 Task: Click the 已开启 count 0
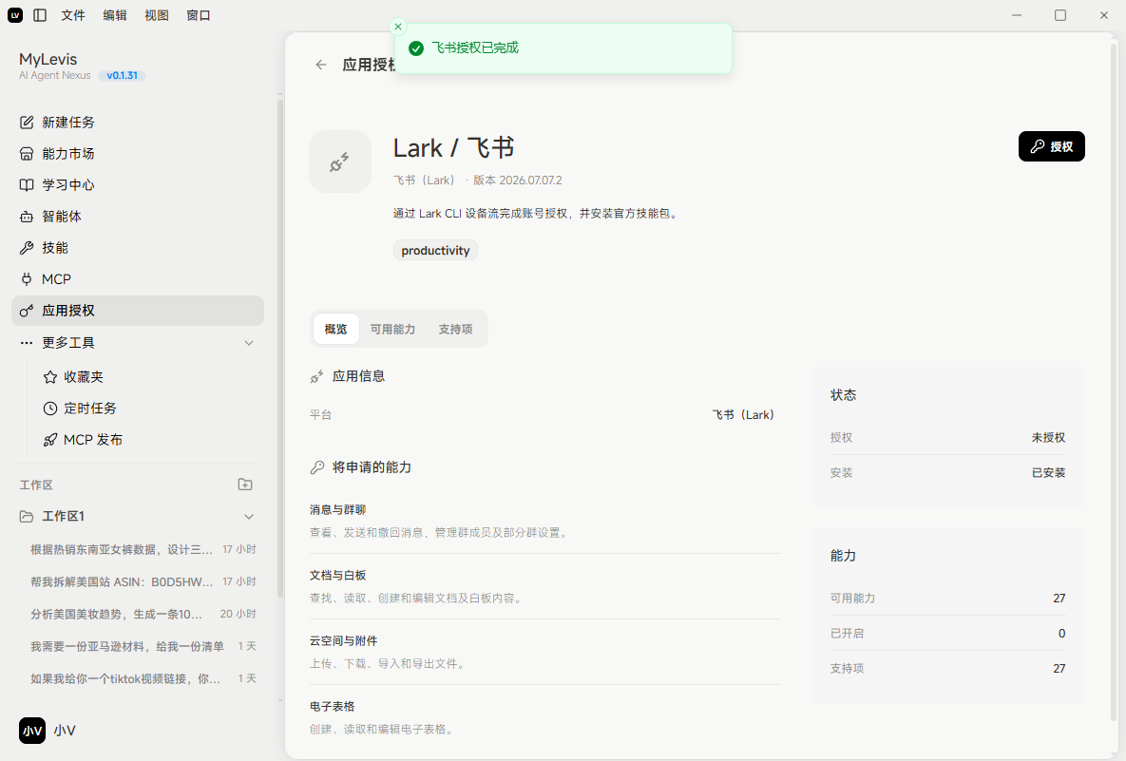pyautogui.click(x=1061, y=633)
